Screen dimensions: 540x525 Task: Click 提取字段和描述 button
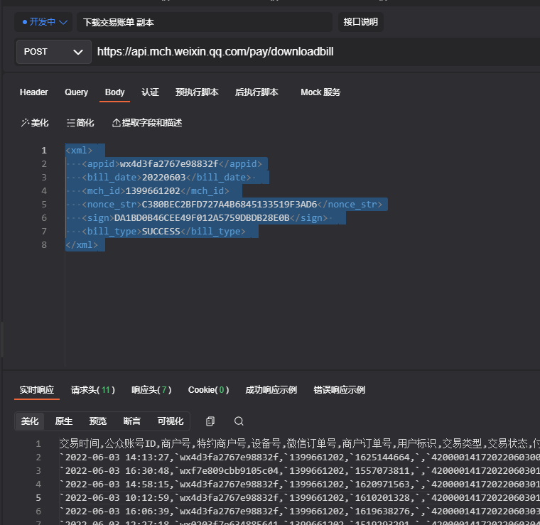pyautogui.click(x=147, y=123)
